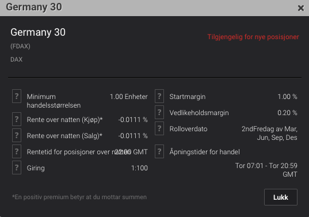
Task: Click the red Tilgjengelig for nye posisjoner status
Action: click(x=253, y=37)
